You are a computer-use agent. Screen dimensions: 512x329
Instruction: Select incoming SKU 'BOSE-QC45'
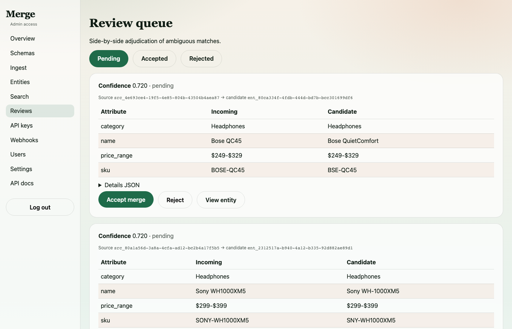coord(228,170)
